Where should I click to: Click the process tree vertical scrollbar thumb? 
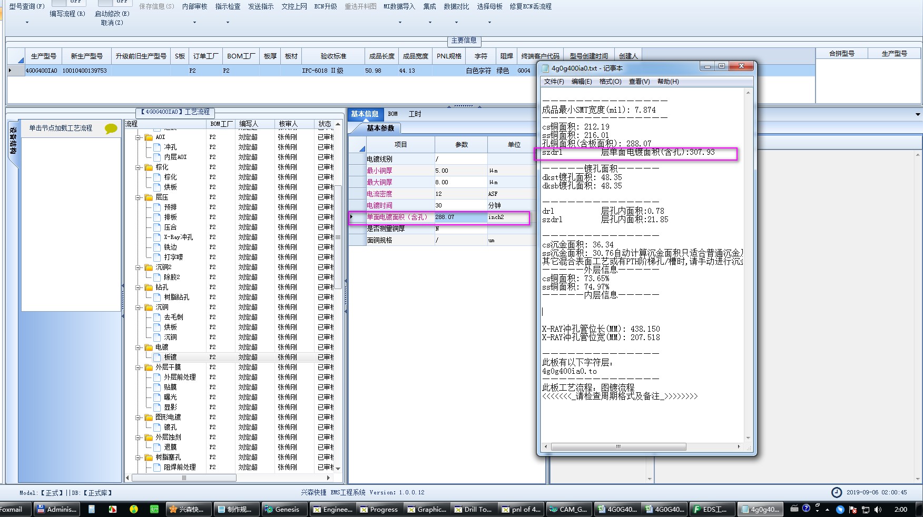338,237
